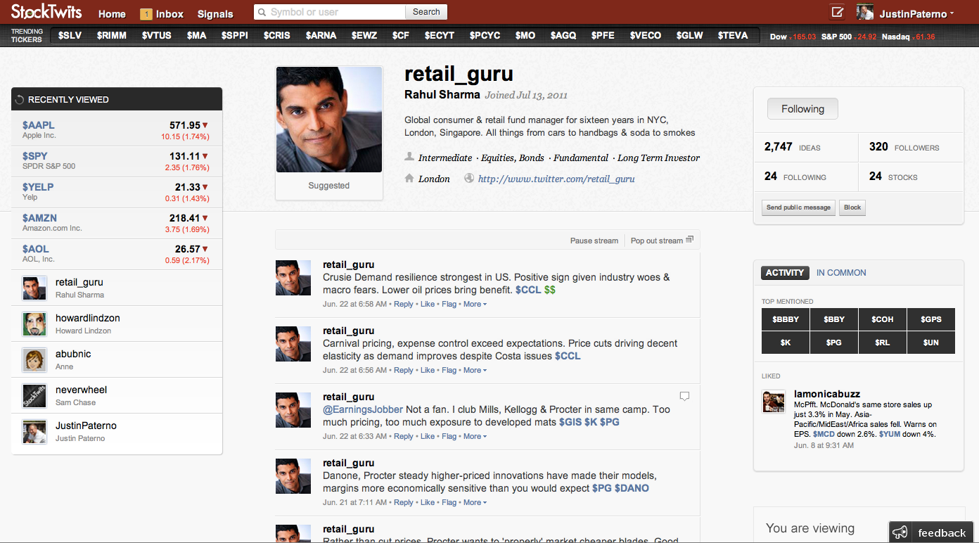Expand More menu on Danone post
The width and height of the screenshot is (979, 543).
click(x=475, y=502)
